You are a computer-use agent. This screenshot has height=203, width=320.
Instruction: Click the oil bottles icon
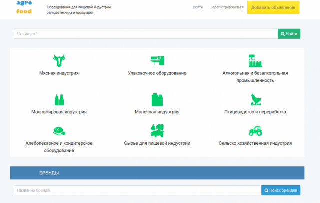click(x=59, y=100)
